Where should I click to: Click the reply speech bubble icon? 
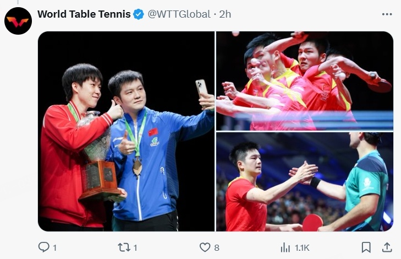pos(44,247)
